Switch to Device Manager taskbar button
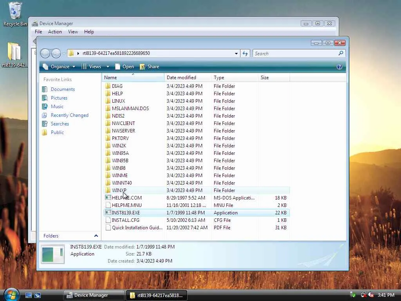The height and width of the screenshot is (301, 401). pos(94,295)
